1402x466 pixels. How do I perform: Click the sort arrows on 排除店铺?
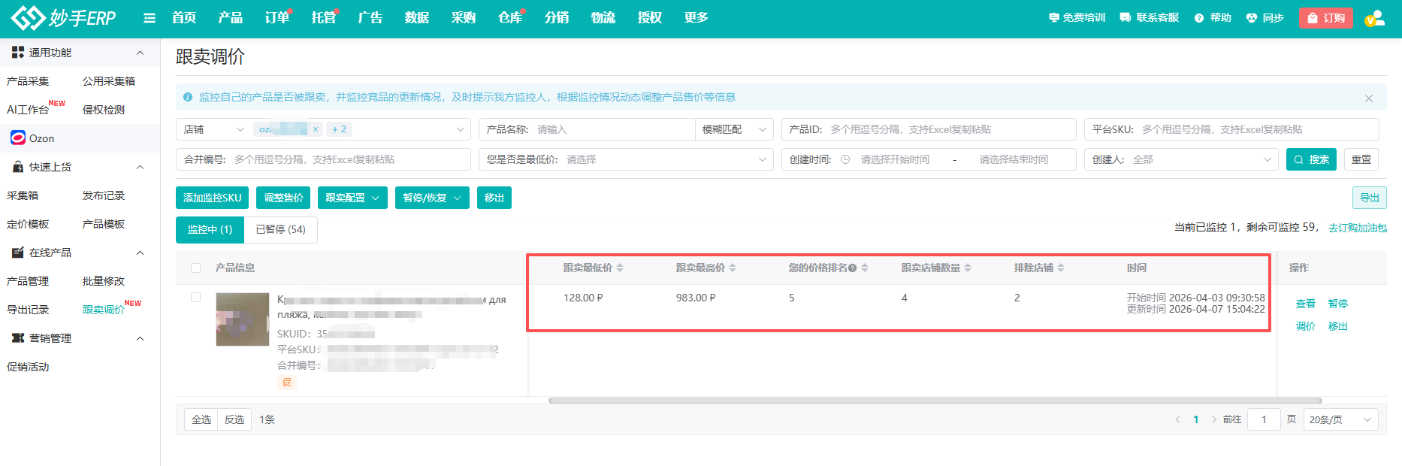pyautogui.click(x=1061, y=268)
